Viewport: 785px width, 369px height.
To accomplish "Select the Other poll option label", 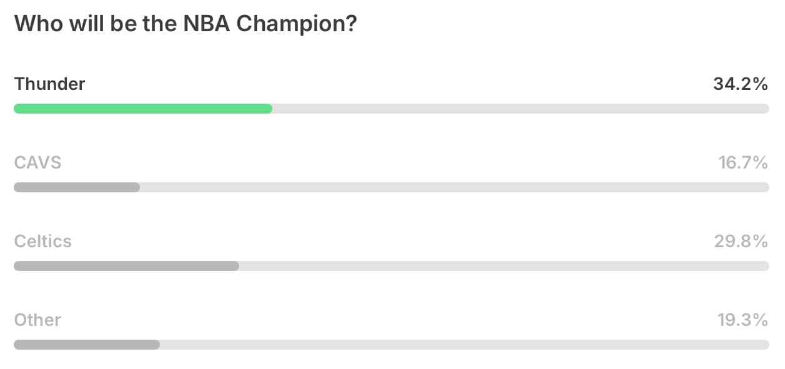I will click(37, 320).
